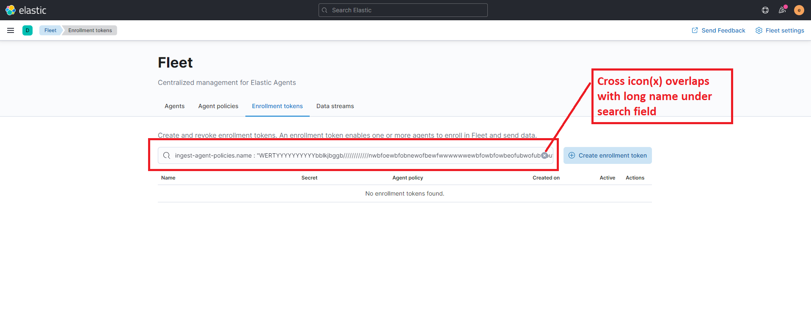Open the D space selector avatar
The image size is (811, 313).
click(x=27, y=30)
